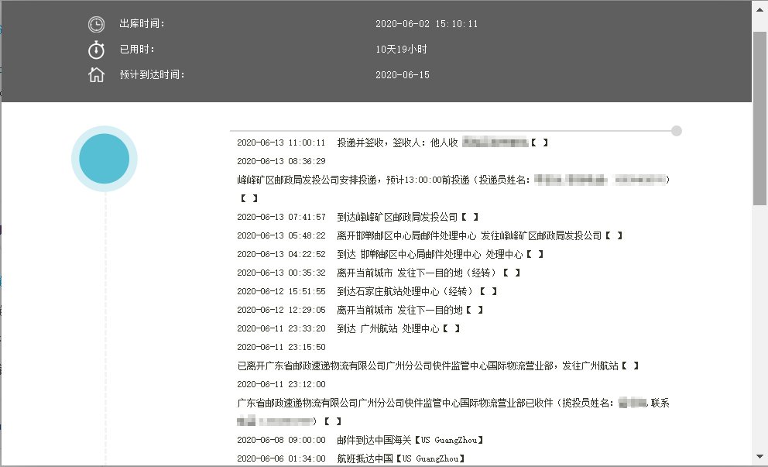Click timestamp 2020-06-13 07:41:57
Screen dimensions: 768x467
(281, 217)
